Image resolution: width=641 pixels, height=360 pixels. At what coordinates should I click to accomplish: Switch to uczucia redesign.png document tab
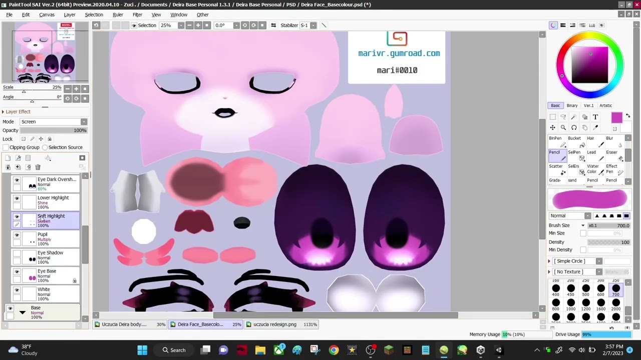[x=281, y=324]
